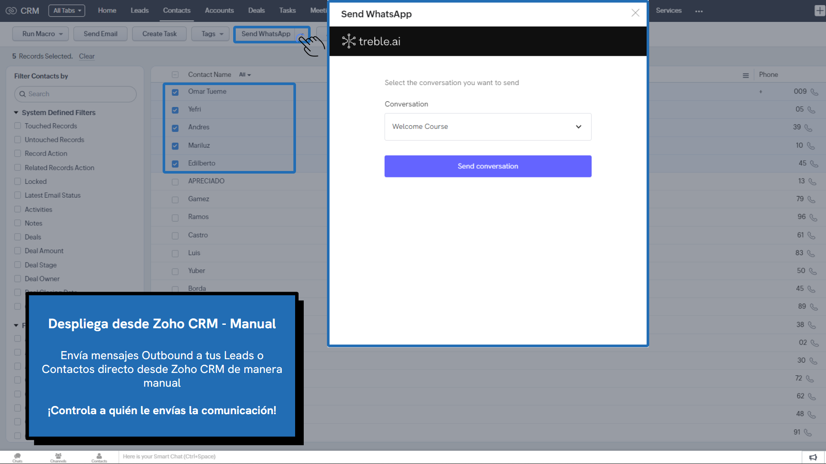Open the column settings icon beside Phone
826x464 pixels.
pos(746,75)
